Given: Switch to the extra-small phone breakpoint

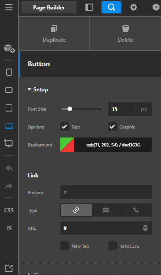Looking at the screenshot, I should [x=9, y=72].
